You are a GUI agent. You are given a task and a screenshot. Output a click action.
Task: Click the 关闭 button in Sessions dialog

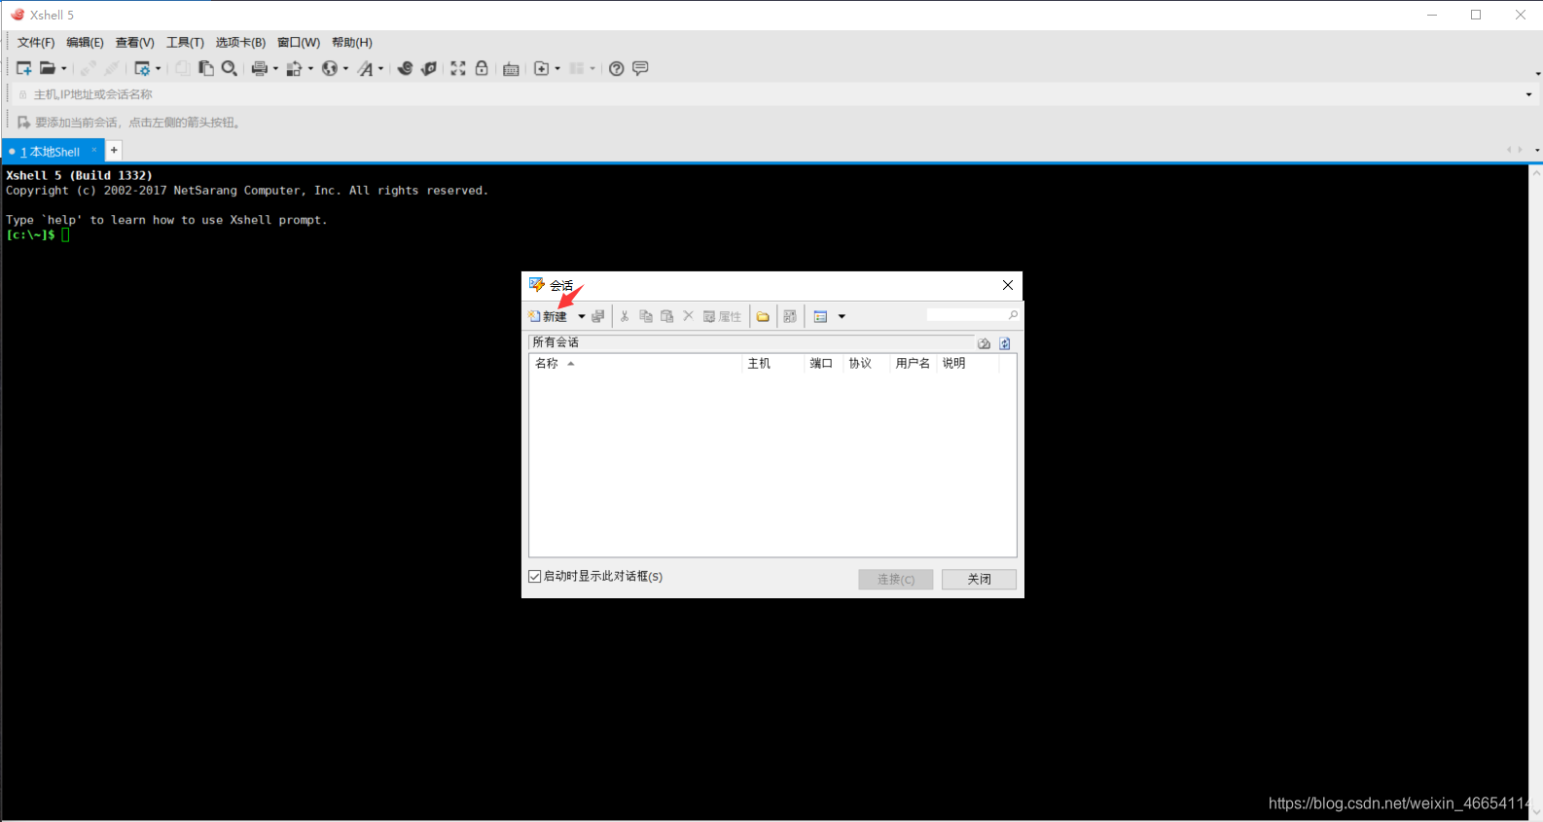click(x=979, y=579)
